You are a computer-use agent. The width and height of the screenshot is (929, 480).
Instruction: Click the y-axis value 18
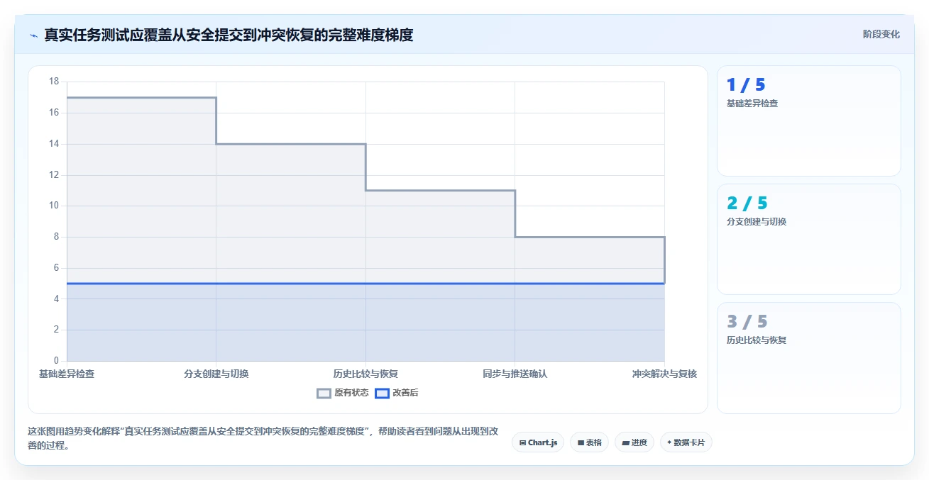pos(54,82)
